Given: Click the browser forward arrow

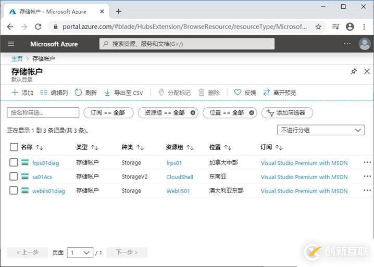Looking at the screenshot, I should pos(24,27).
